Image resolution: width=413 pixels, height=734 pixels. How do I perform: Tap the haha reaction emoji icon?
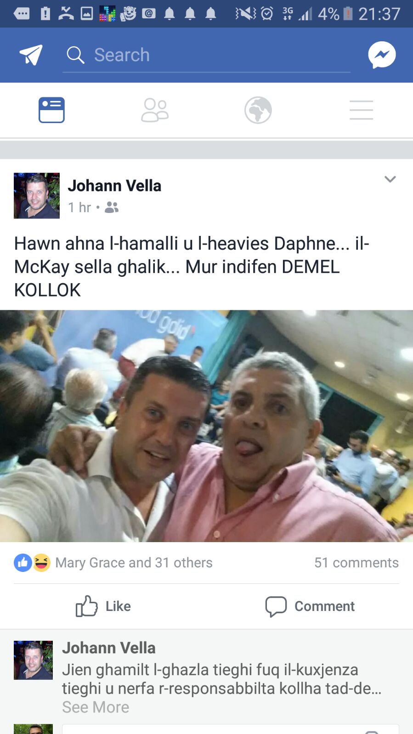(x=41, y=562)
